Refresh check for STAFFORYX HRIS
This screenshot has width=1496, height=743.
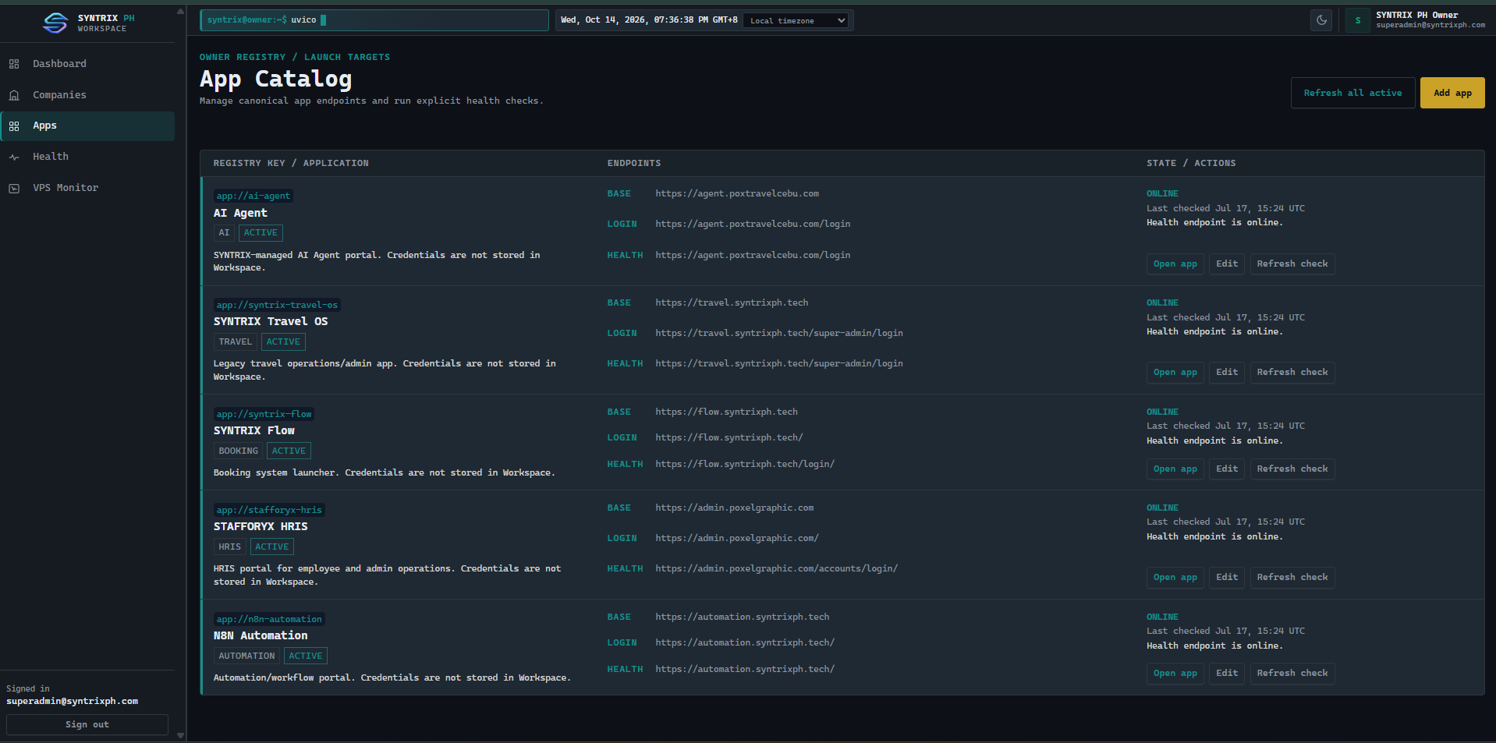(x=1292, y=577)
